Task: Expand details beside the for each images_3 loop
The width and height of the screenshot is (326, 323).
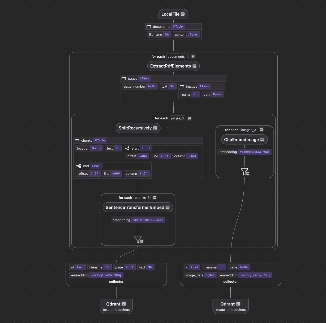Action: (261, 130)
